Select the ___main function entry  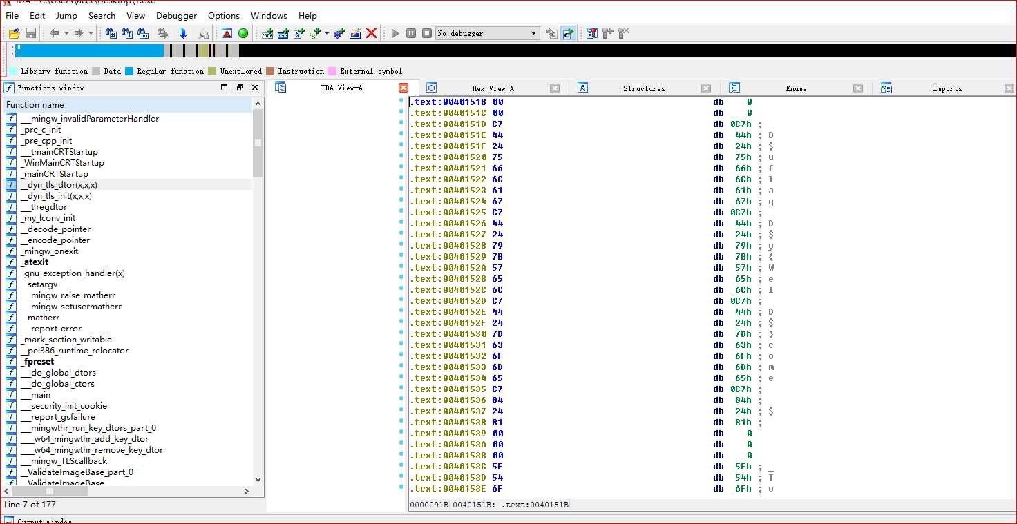tap(35, 395)
